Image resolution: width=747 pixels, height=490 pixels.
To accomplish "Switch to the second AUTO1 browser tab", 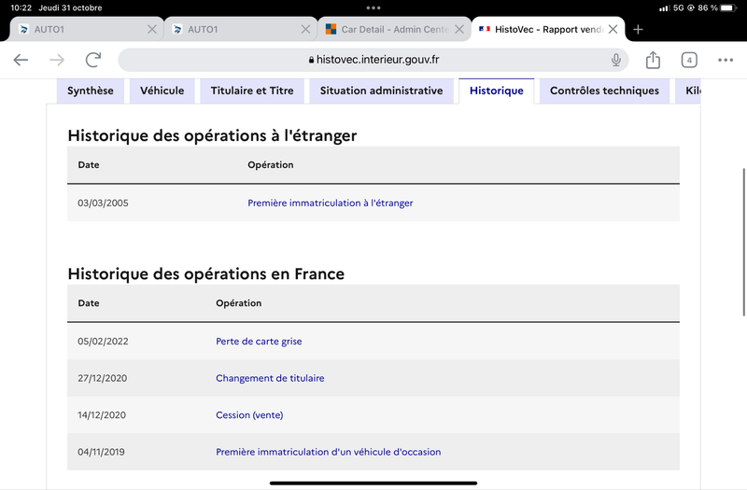I will pyautogui.click(x=241, y=29).
